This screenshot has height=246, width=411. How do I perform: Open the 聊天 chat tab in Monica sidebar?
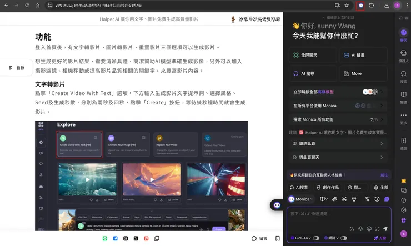click(404, 35)
